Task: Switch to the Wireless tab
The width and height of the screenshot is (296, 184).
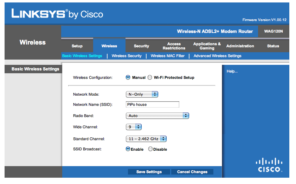Action: 109,46
